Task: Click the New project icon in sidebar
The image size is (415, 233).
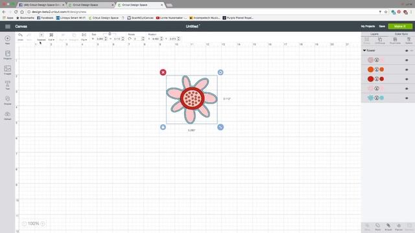Action: pos(7,39)
